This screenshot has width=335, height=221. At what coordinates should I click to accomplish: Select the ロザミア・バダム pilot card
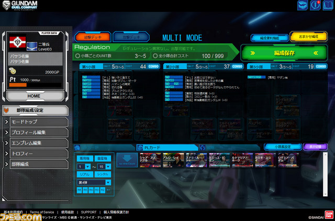point(288,160)
